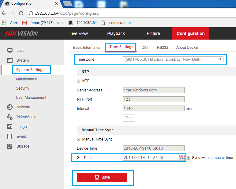Click the System window icon
236x189 pixels.
pos(10,60)
